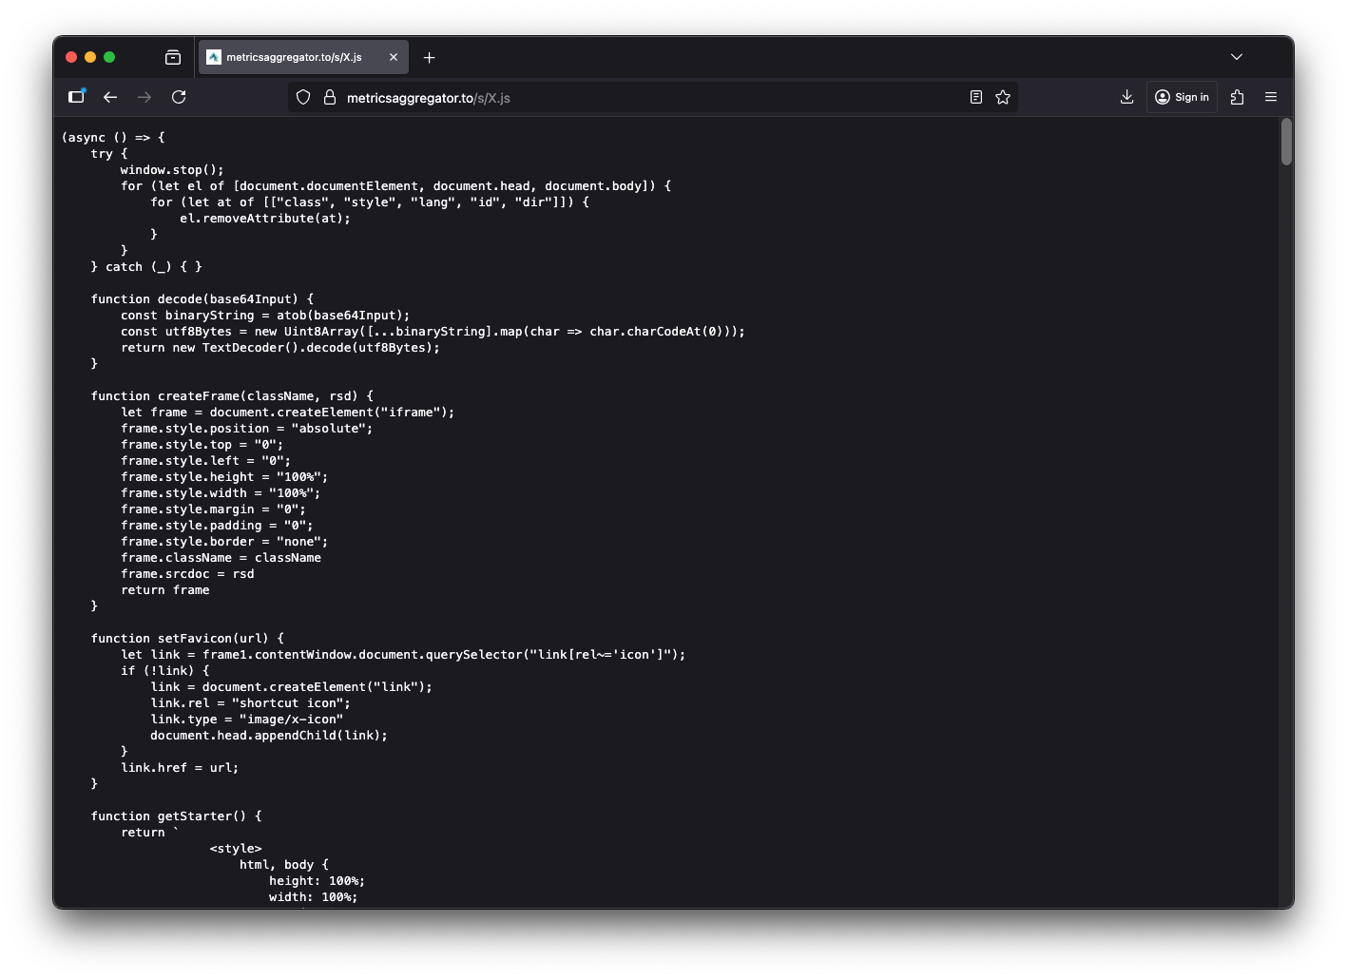Select the metricsaggregator.to/s/X.js tab

293,57
